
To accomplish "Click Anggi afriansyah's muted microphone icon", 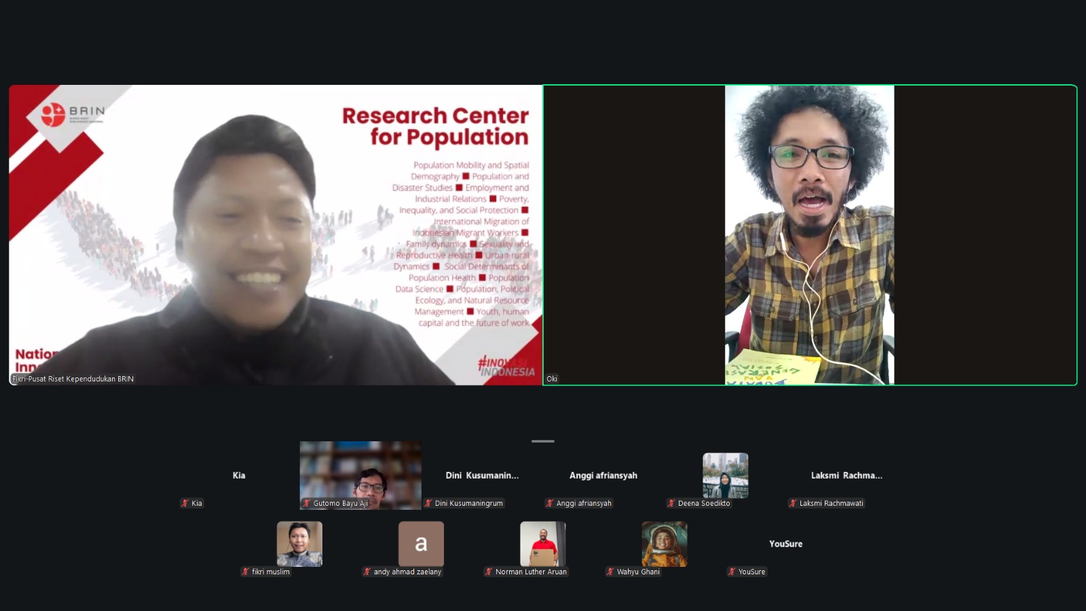I will 550,503.
